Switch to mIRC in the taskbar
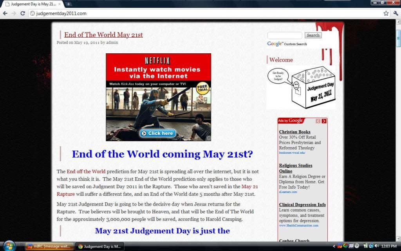Image resolution: width=401 pixels, height=251 pixels. (x=49, y=246)
